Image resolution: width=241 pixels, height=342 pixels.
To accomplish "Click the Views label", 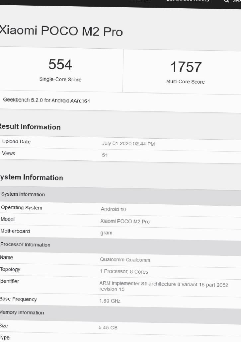I will (x=9, y=153).
